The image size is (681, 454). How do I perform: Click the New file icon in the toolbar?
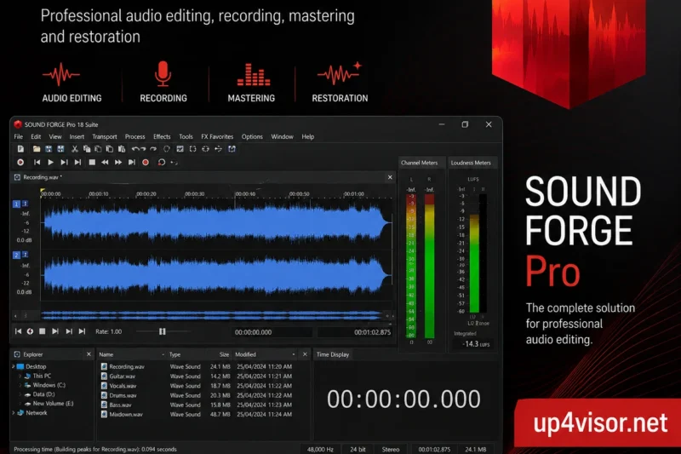point(20,149)
